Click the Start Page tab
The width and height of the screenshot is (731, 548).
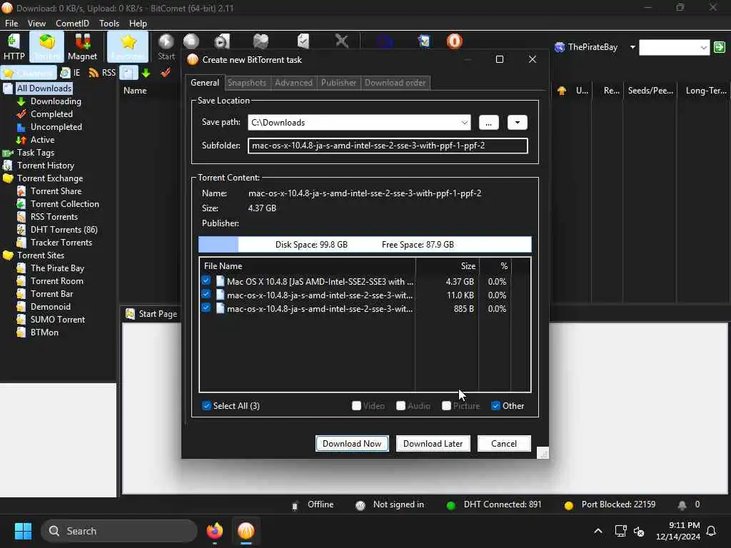pyautogui.click(x=151, y=314)
